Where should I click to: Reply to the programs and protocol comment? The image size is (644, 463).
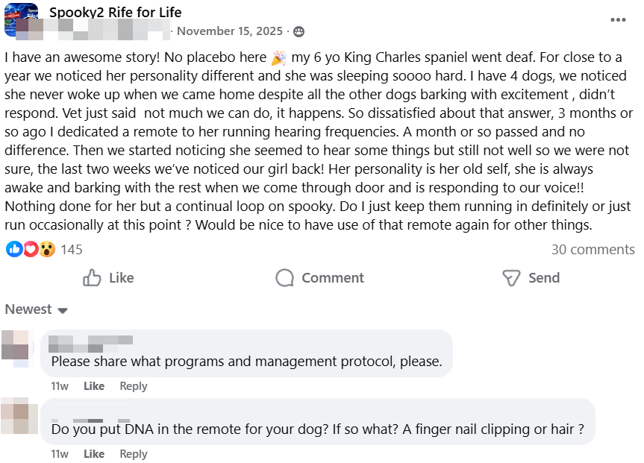(134, 386)
